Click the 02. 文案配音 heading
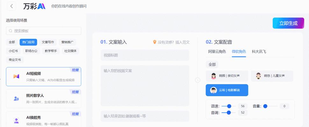 pos(219,42)
